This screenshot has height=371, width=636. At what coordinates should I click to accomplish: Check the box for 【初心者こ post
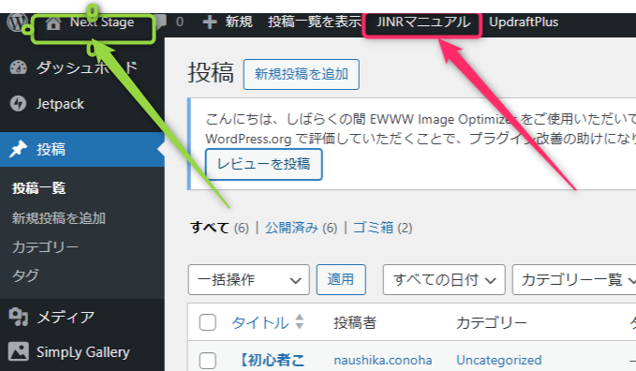point(208,361)
